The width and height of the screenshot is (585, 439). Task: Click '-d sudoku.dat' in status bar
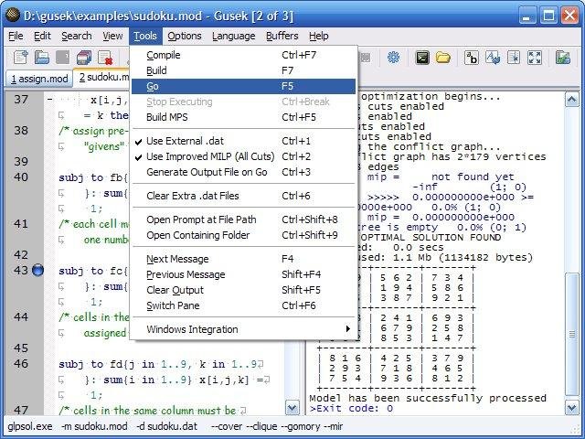coord(166,426)
